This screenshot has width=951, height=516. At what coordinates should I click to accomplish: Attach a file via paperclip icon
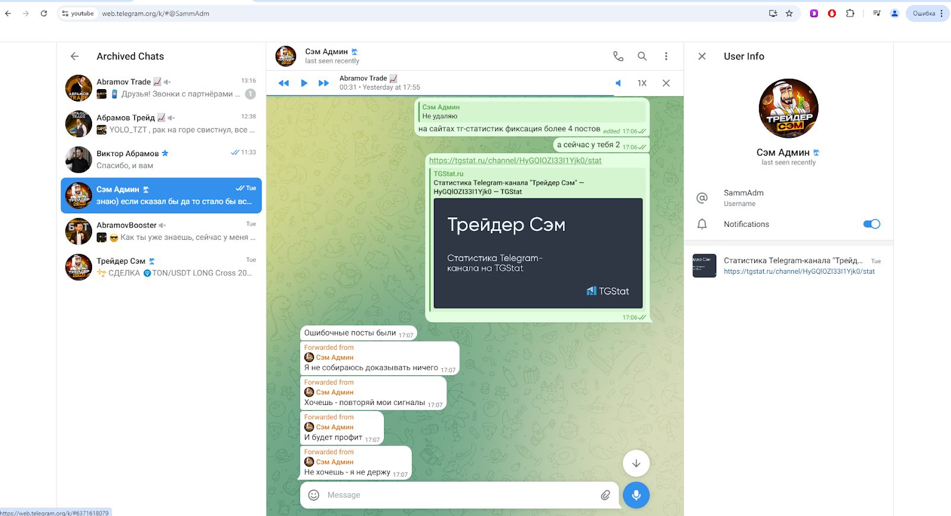click(x=605, y=495)
